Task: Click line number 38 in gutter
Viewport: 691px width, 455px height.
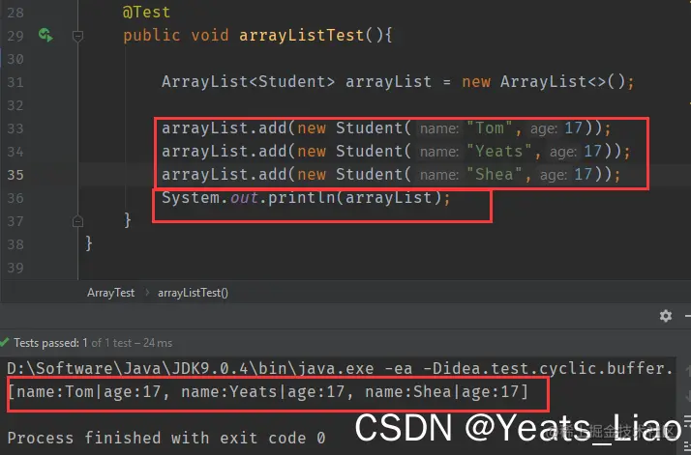Action: click(15, 244)
